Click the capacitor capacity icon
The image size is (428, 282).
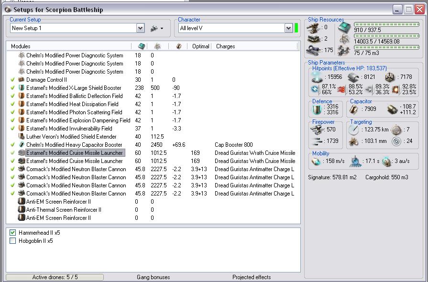(353, 109)
